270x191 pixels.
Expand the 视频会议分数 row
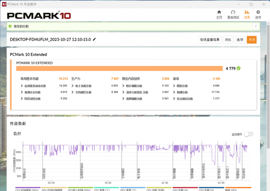(x=22, y=92)
